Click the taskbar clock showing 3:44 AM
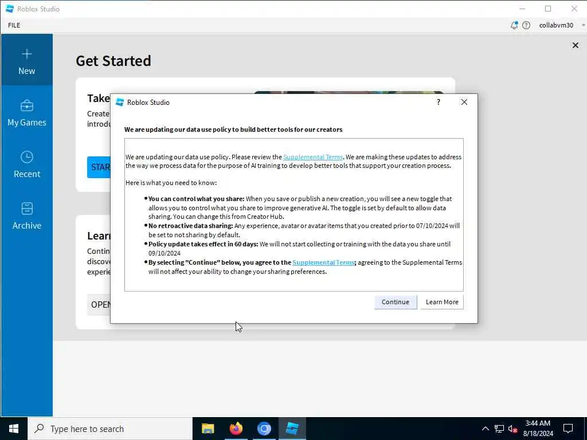587x440 pixels. 538,429
